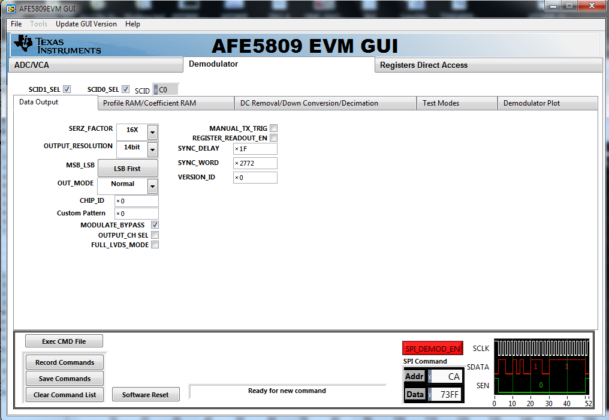Click the SYNC_WORD input field

coord(255,163)
